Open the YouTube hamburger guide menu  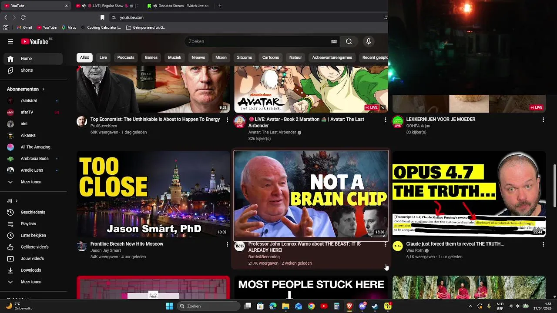click(x=10, y=41)
